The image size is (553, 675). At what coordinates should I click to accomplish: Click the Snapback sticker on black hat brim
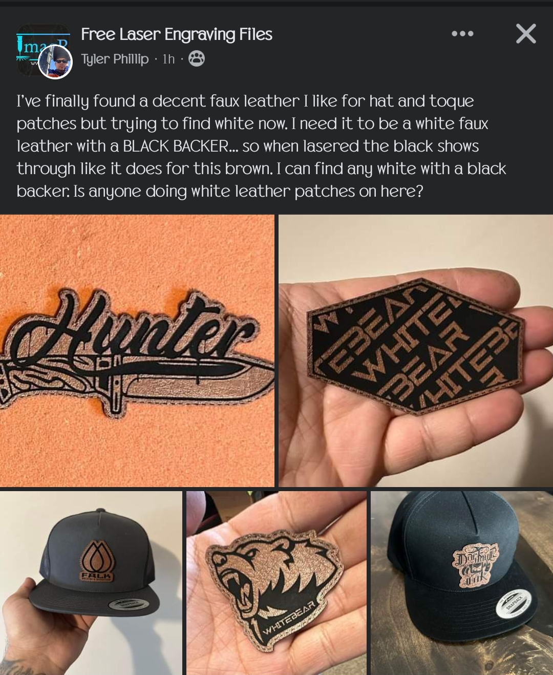[x=514, y=603]
